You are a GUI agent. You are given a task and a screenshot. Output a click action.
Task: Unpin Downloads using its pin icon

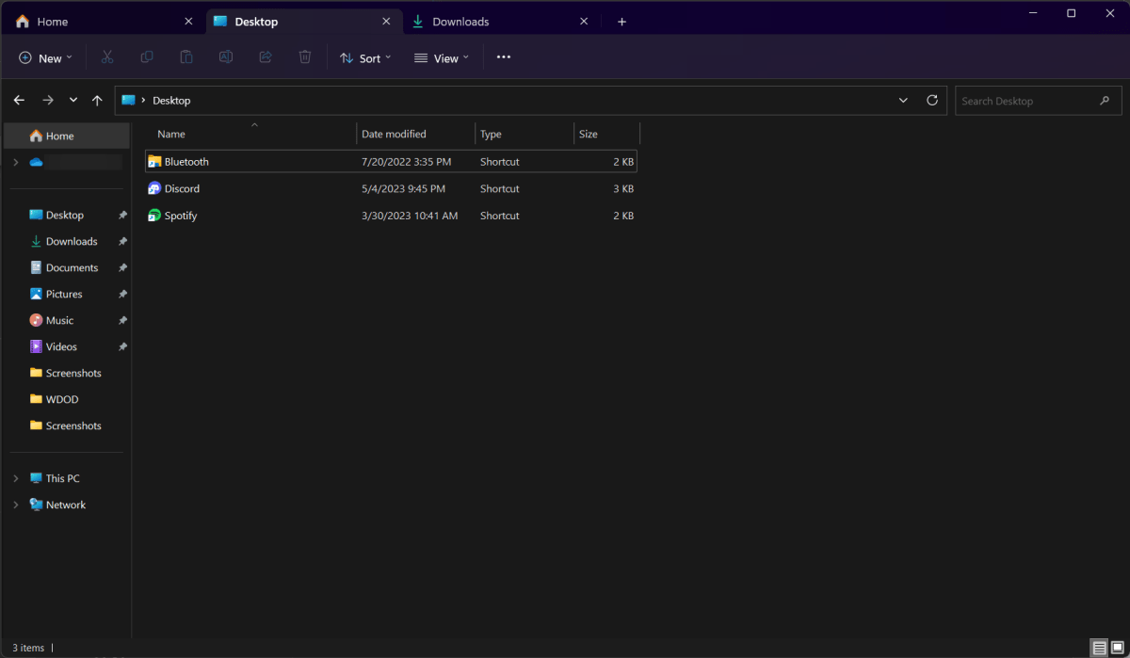pos(122,242)
